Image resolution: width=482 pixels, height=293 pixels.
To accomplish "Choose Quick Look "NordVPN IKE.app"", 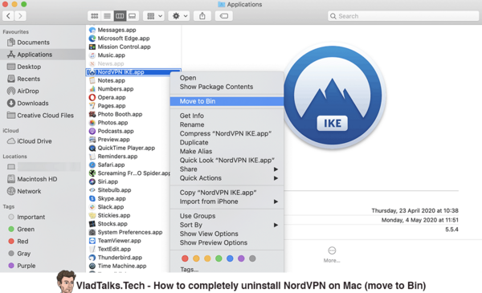I will [x=227, y=161].
